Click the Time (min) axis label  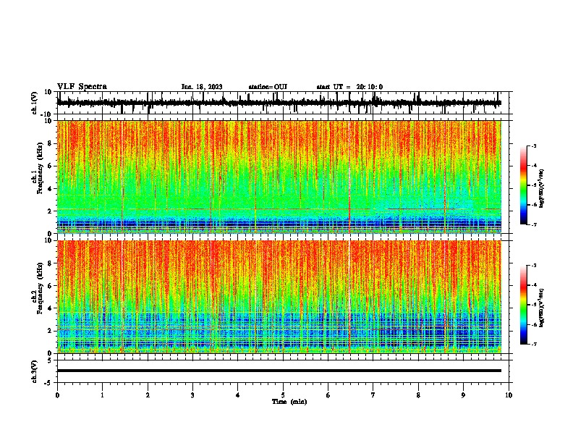coord(289,402)
